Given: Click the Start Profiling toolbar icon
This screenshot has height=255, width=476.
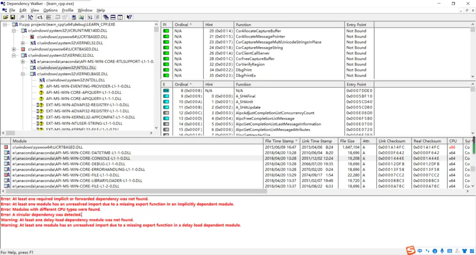Looking at the screenshot, I should click(90, 17).
